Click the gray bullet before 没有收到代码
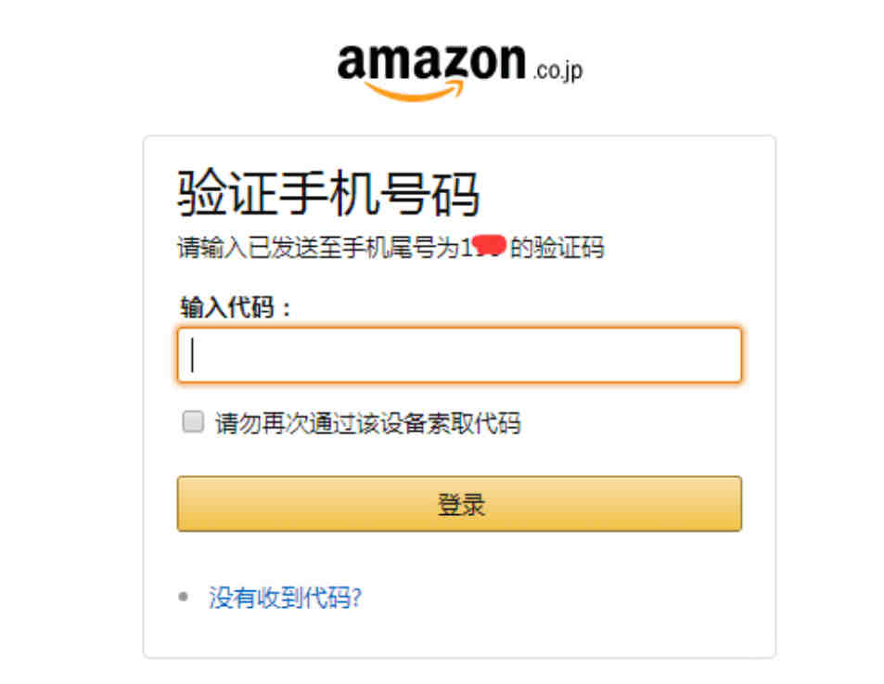 184,596
